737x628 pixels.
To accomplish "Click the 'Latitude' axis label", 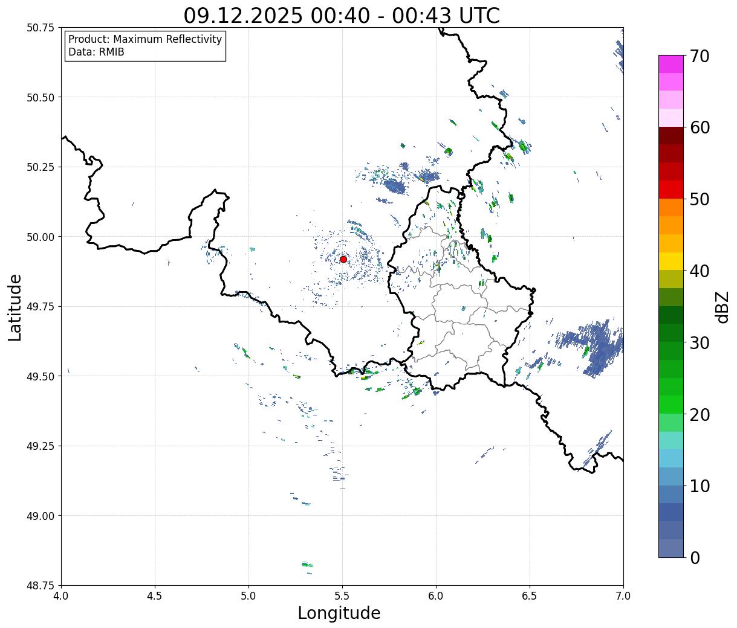I will coord(15,307).
